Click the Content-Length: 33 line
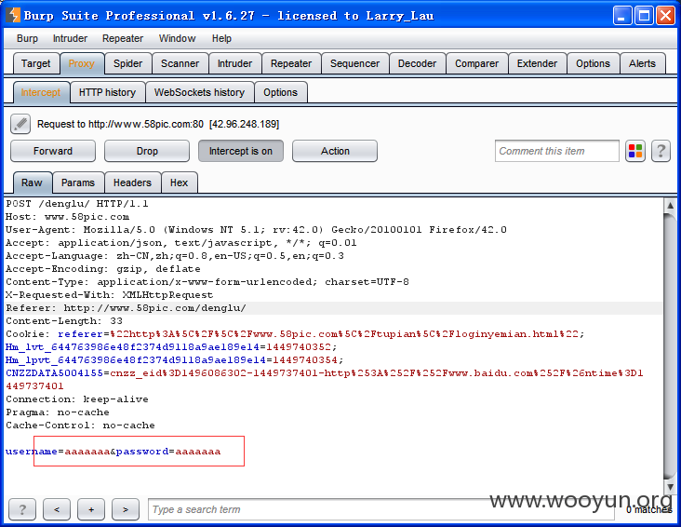 coord(64,321)
